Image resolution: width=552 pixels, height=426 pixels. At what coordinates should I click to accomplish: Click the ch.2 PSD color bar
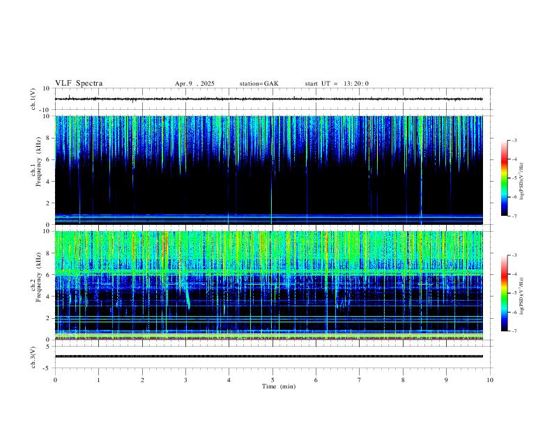click(x=504, y=293)
